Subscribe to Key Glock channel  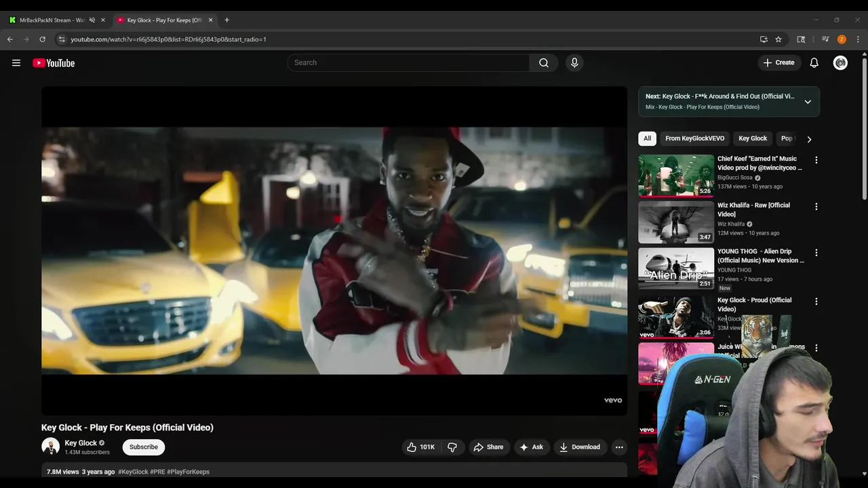click(x=144, y=447)
